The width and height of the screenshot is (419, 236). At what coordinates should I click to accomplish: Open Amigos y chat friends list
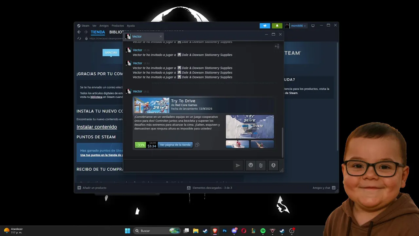[324, 188]
